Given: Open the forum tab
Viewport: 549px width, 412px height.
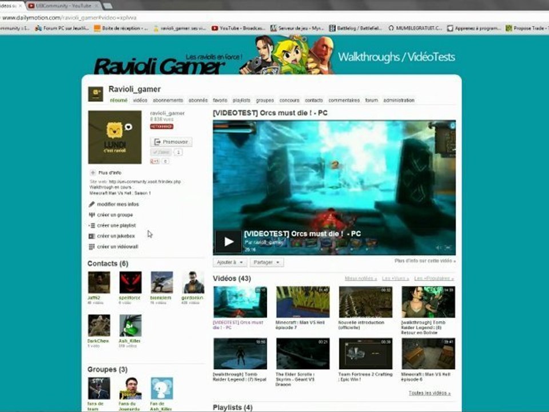Looking at the screenshot, I should pos(372,100).
